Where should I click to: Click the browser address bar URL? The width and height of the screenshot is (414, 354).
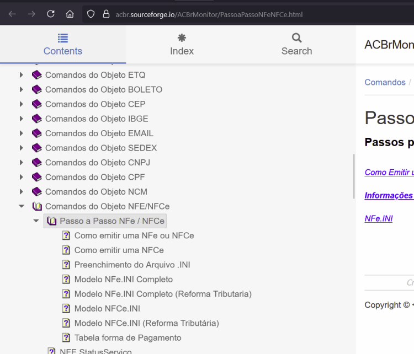coord(209,14)
